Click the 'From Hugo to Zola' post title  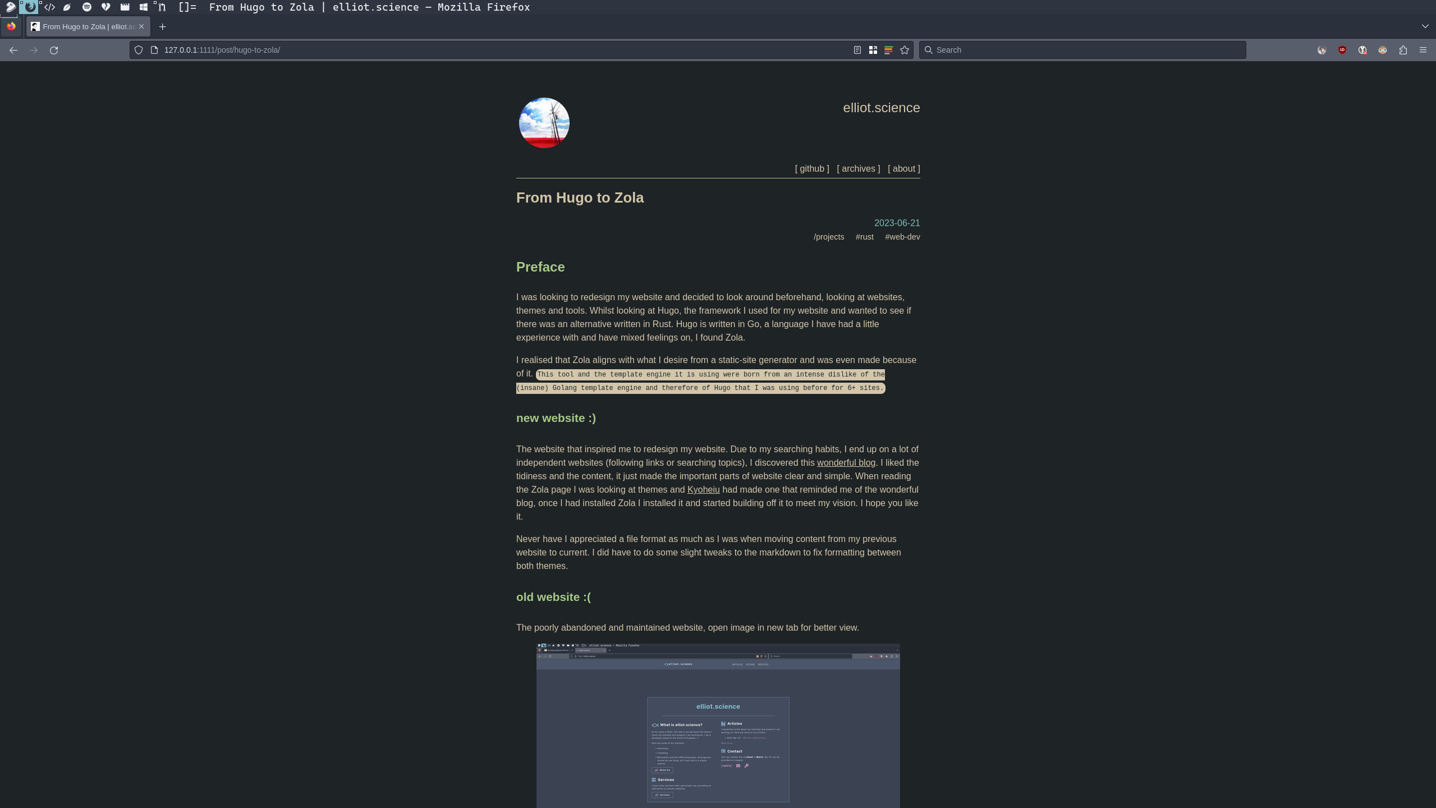(x=580, y=198)
